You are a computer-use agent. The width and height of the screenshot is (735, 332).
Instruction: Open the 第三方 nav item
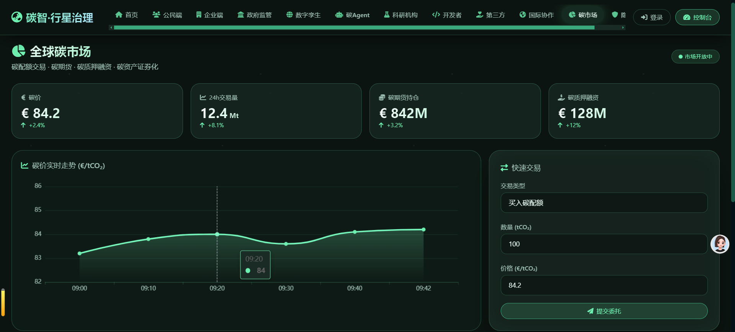[x=490, y=15]
